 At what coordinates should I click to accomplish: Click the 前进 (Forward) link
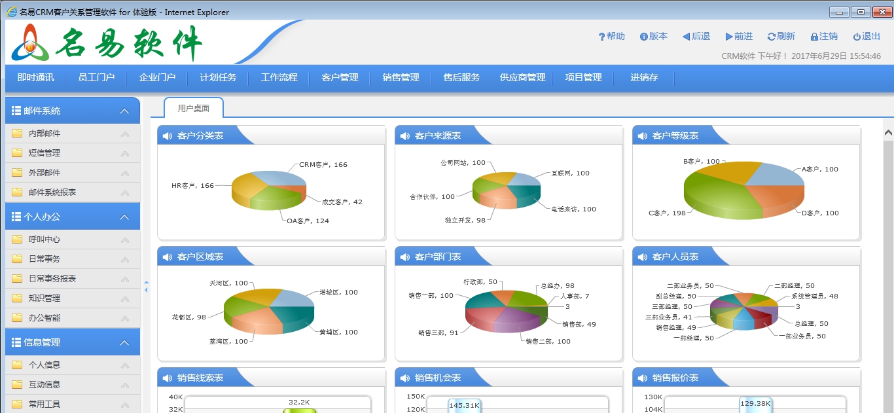[x=740, y=37]
